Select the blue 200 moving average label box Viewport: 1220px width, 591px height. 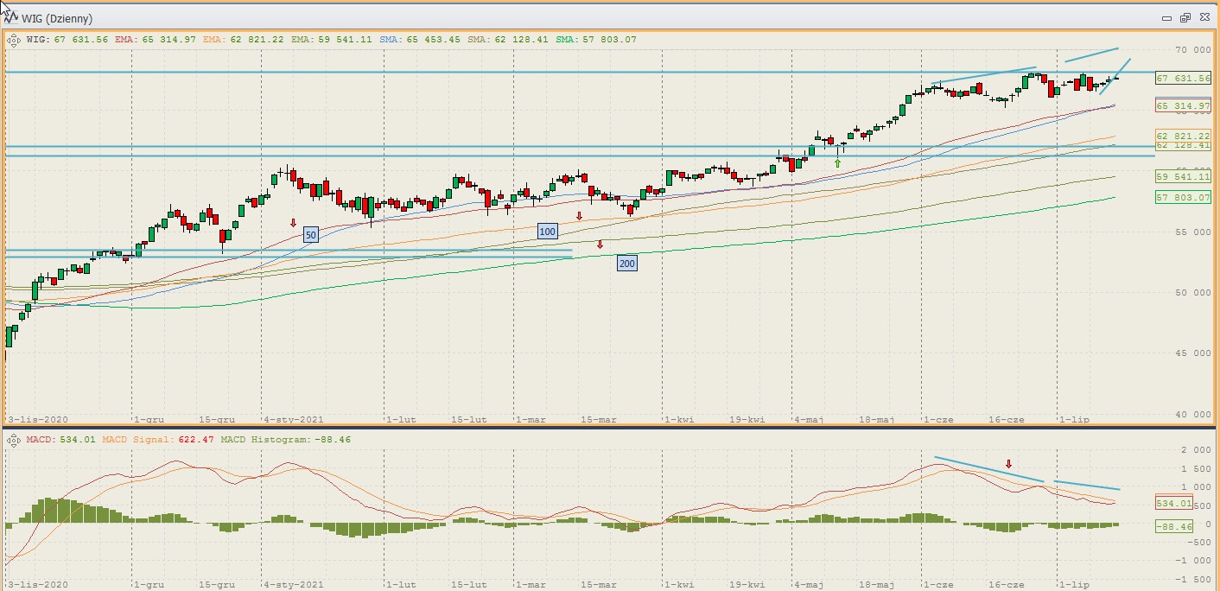(x=627, y=264)
